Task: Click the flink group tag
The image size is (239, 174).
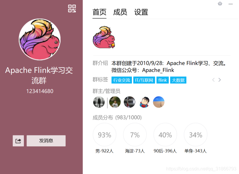Action: pyautogui.click(x=163, y=80)
